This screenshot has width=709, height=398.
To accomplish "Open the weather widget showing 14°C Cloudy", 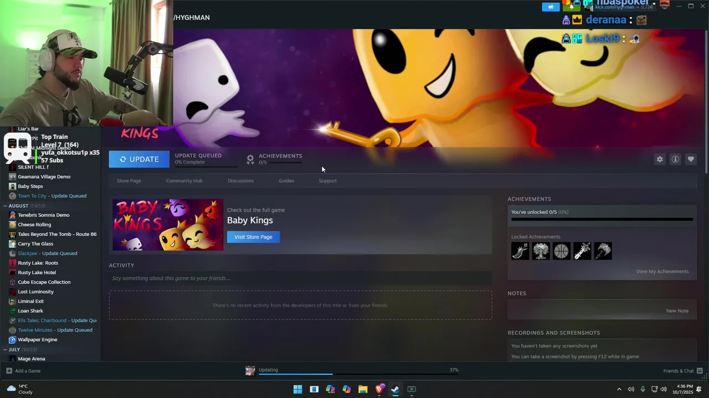I will click(20, 389).
